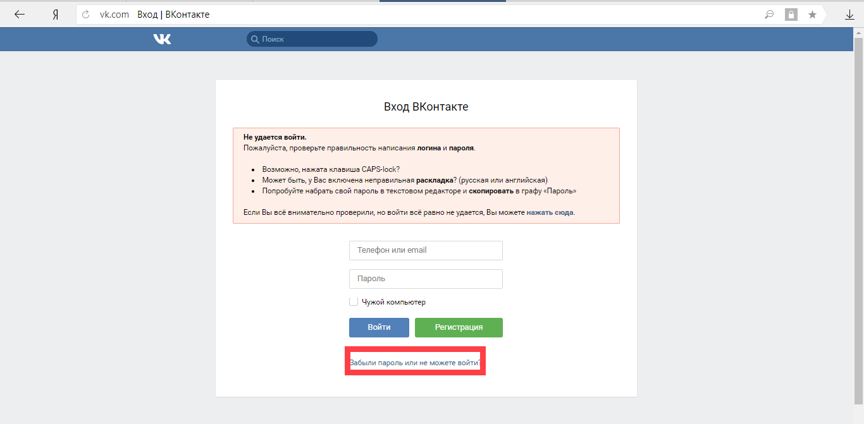The width and height of the screenshot is (864, 424).
Task: Open downloads with the arrow icon
Action: (849, 15)
